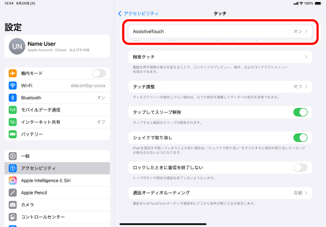Tap the インターネット共有 icon
This screenshot has width=326, height=227.
[x=13, y=121]
